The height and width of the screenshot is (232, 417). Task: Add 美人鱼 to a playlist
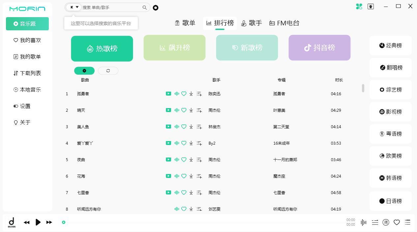[x=199, y=127]
